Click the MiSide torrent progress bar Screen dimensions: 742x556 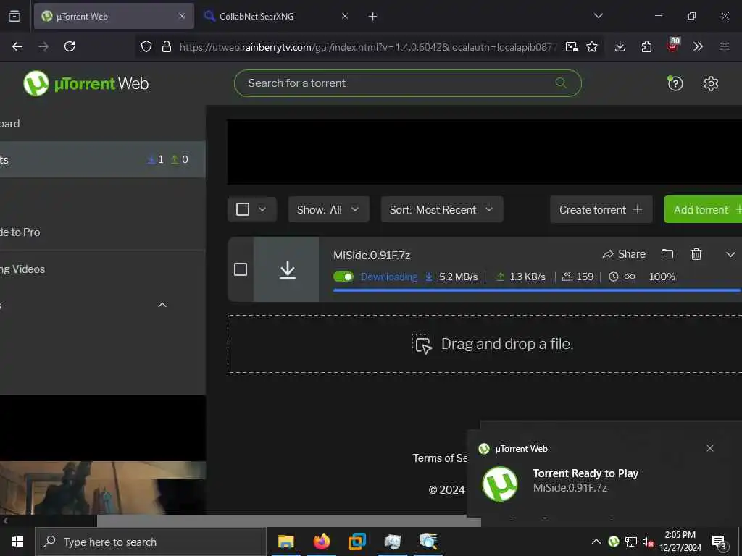(x=537, y=290)
